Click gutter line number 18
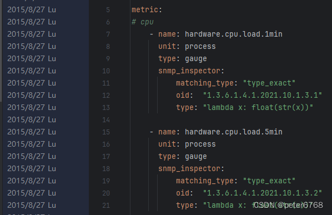 point(106,169)
